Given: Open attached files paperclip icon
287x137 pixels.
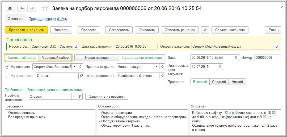Looking at the screenshot, I should [205, 30].
